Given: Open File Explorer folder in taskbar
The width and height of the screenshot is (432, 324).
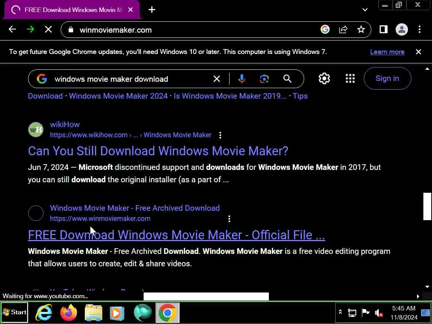Looking at the screenshot, I should point(93,313).
